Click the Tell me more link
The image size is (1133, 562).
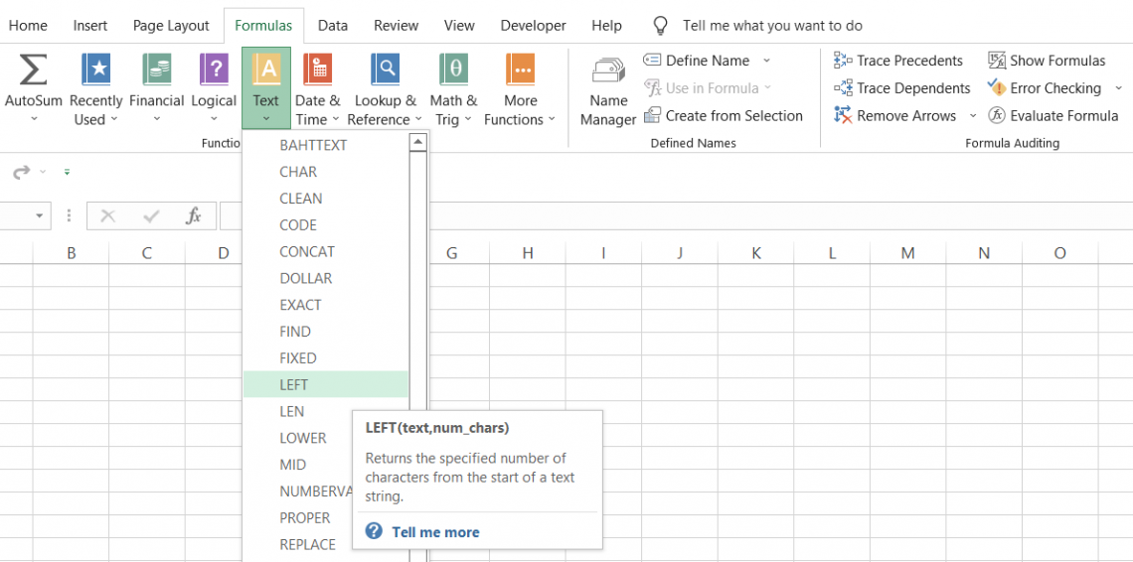[x=435, y=532]
